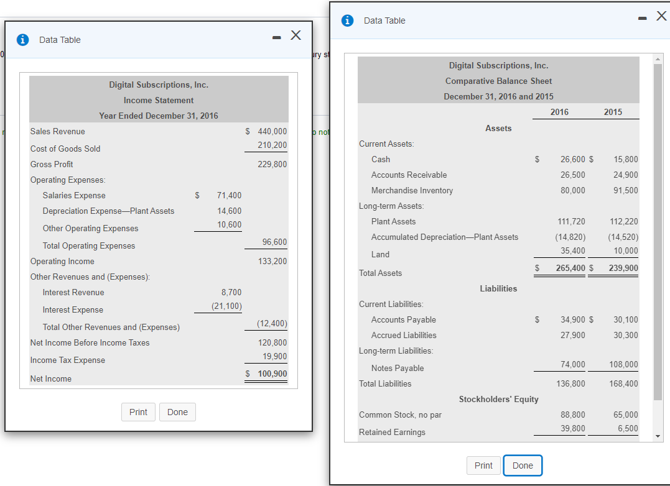This screenshot has height=486, width=670.
Task: Click Depreciation Expense—Plant Assets label
Action: point(108,211)
